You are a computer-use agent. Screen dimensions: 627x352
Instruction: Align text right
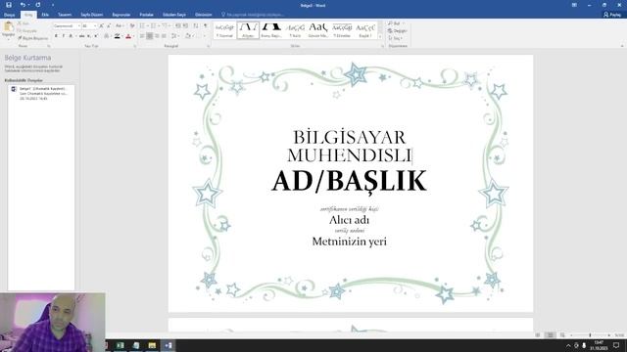[157, 36]
